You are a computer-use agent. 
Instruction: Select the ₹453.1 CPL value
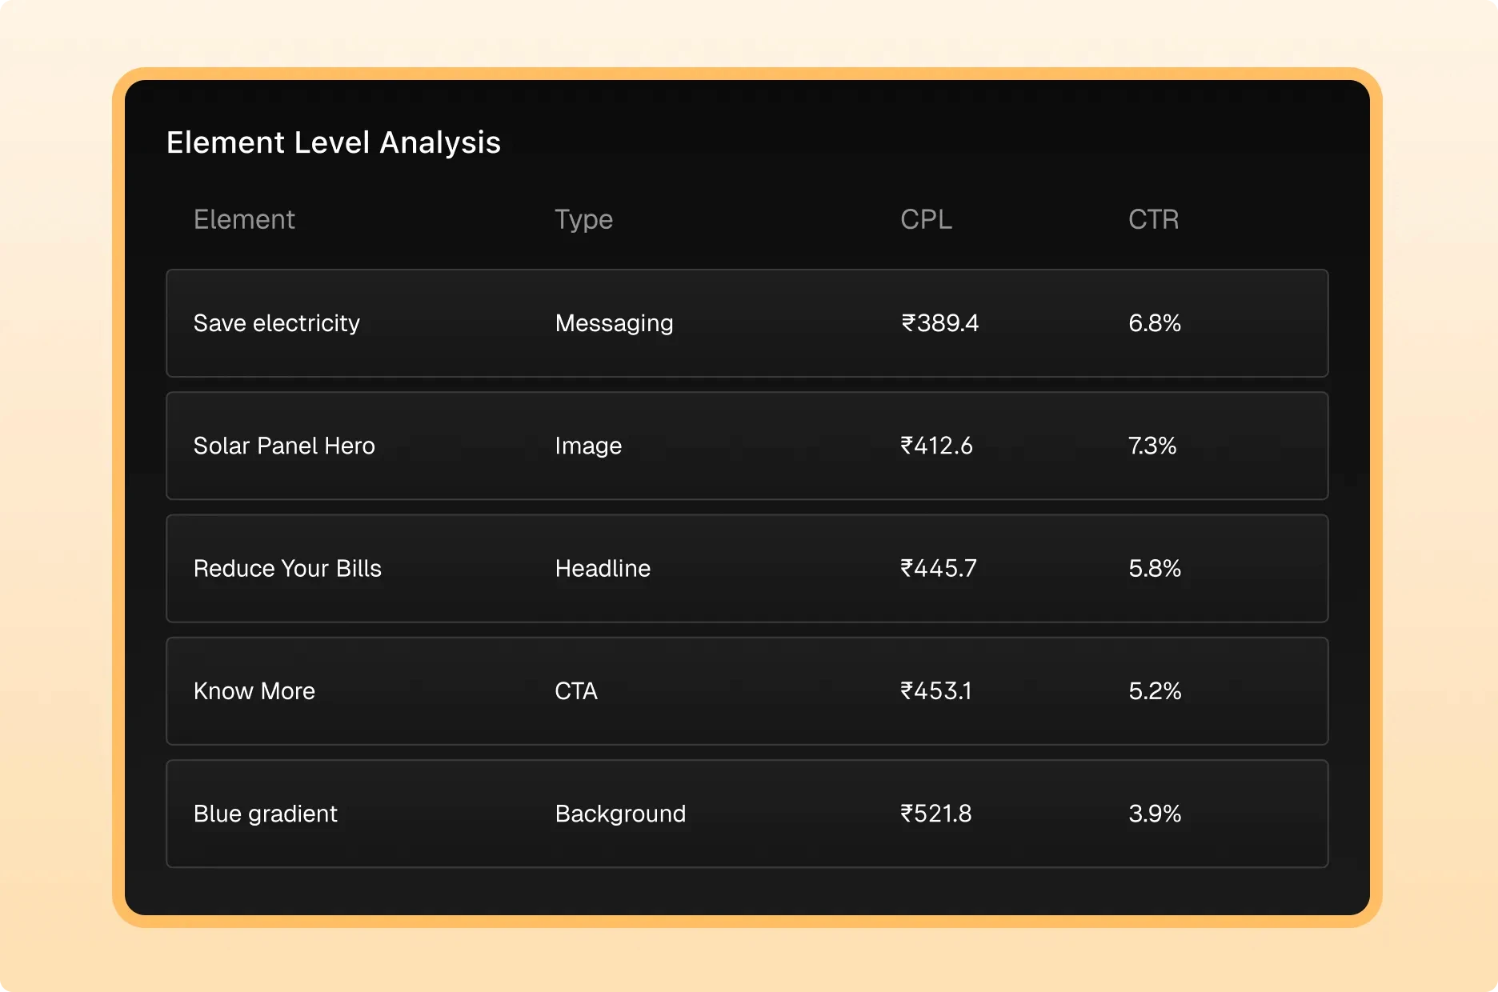pyautogui.click(x=936, y=691)
